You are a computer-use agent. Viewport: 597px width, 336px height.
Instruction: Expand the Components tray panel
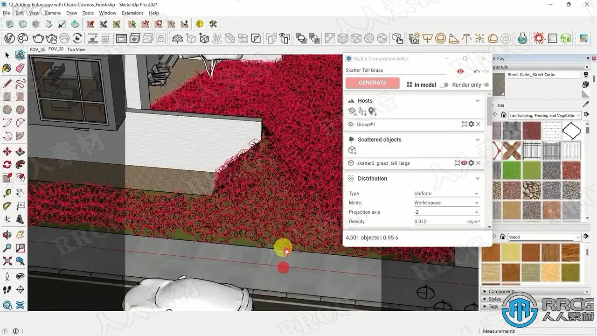501,292
